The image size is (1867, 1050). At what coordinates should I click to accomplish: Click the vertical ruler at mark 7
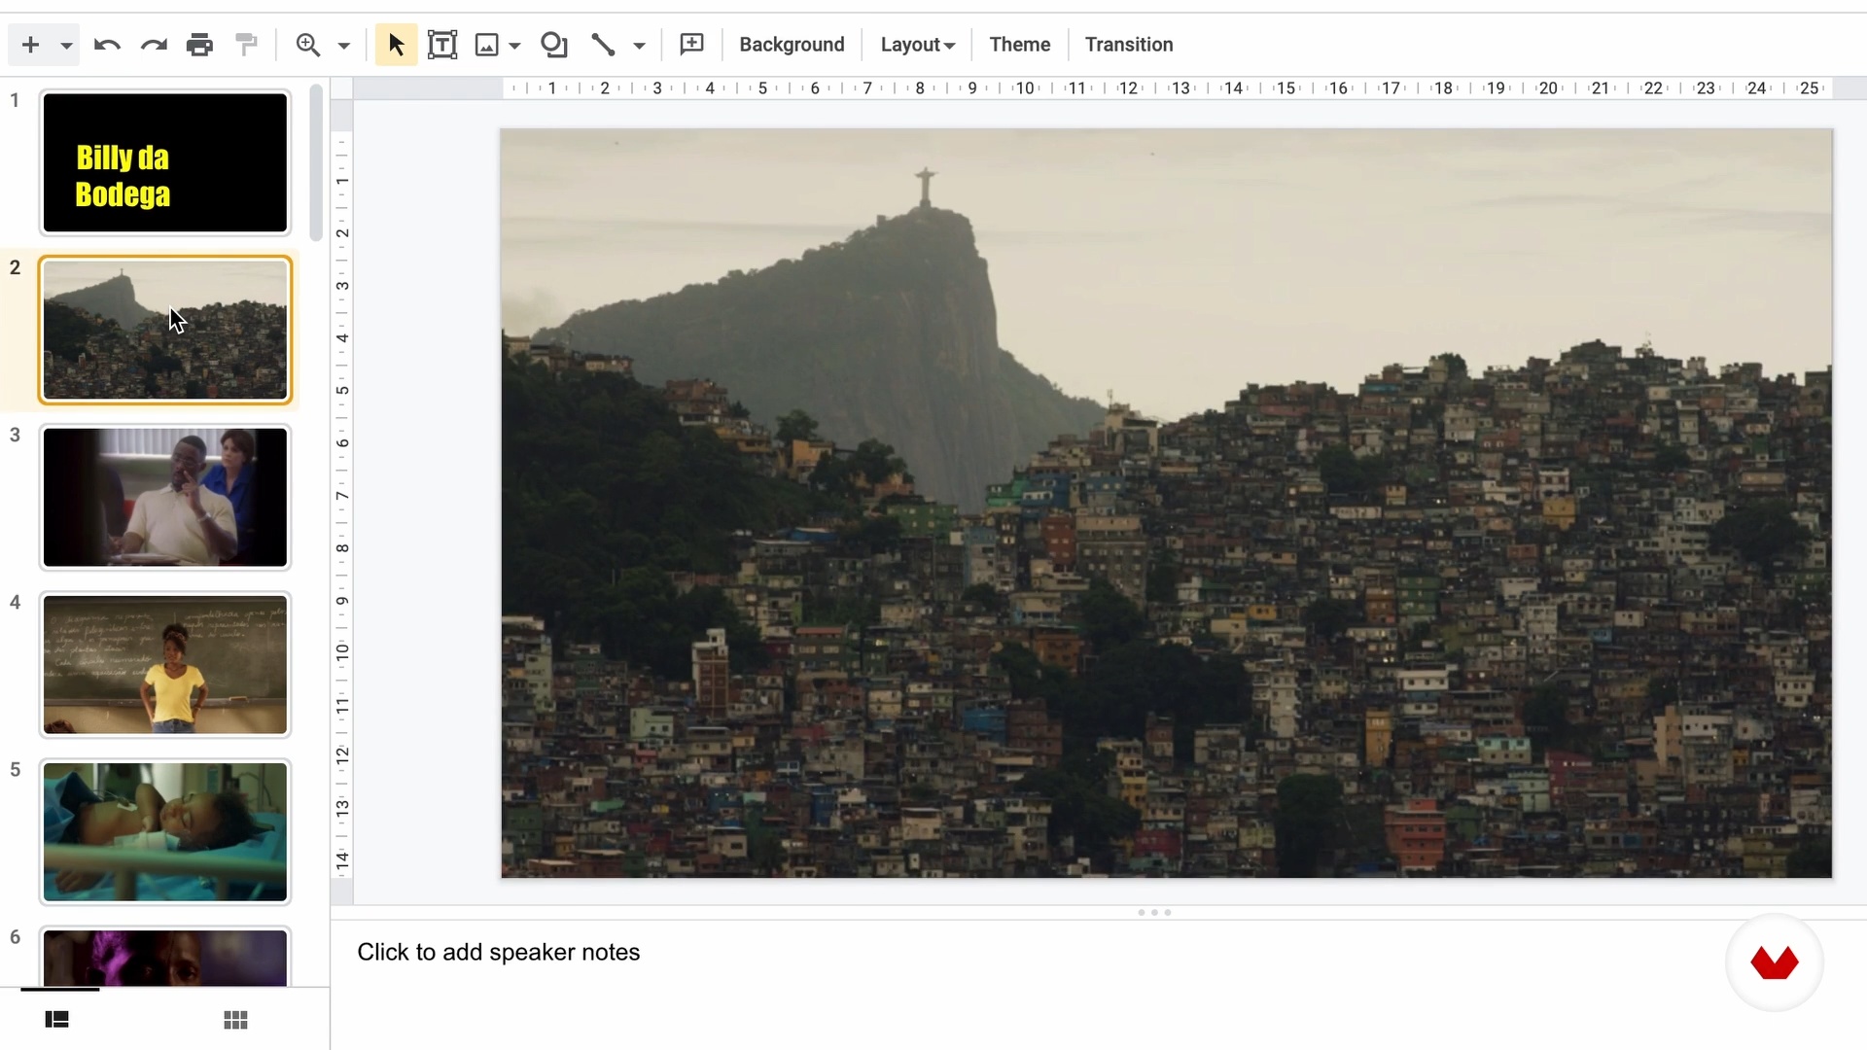point(342,496)
